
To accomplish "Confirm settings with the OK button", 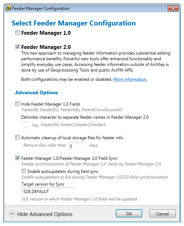I will pos(129,214).
